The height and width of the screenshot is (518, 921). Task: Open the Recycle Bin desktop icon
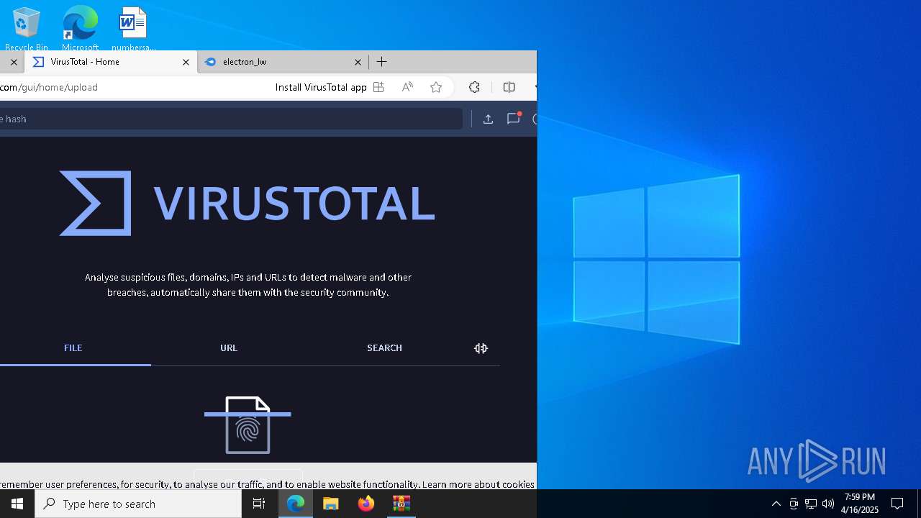point(27,29)
